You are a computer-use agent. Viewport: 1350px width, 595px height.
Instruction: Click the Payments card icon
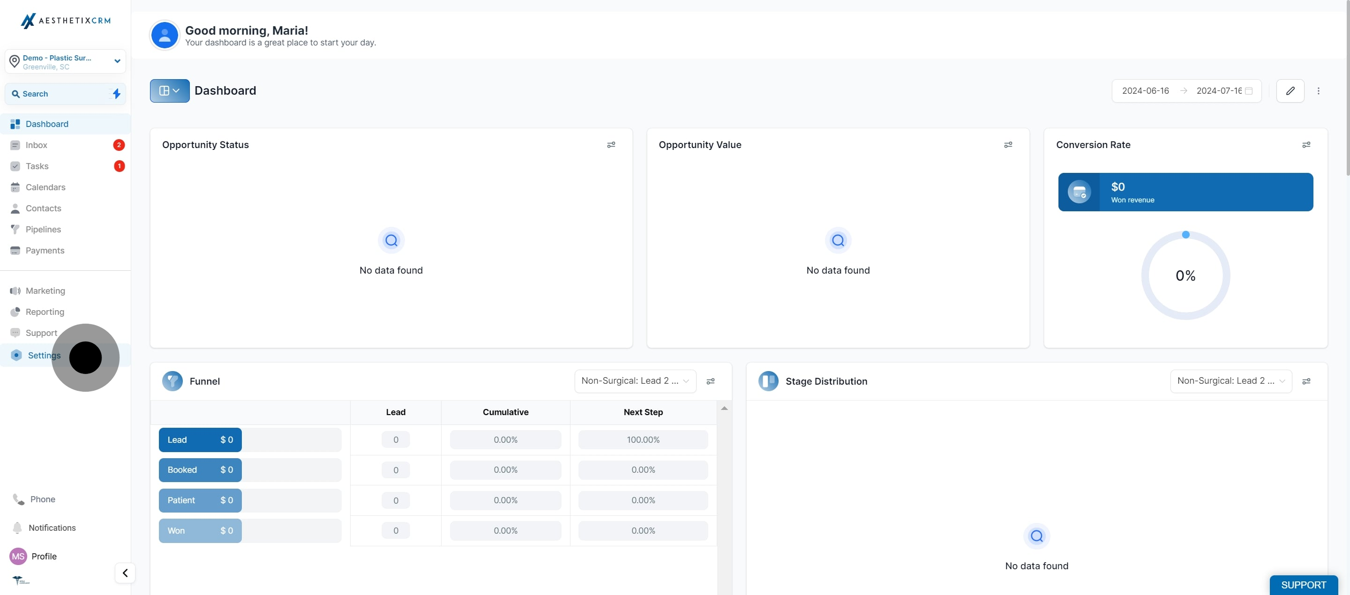pyautogui.click(x=15, y=250)
